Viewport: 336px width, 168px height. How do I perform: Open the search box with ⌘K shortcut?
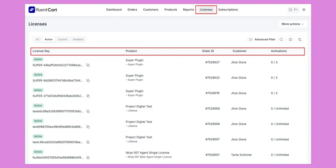point(293,10)
